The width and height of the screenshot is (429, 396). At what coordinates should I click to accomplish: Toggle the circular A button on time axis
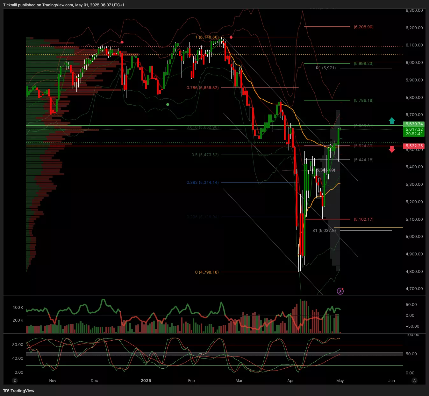tap(414, 380)
